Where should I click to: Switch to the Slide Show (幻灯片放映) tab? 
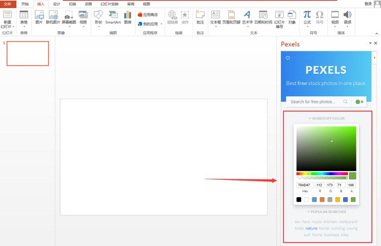(109, 4)
